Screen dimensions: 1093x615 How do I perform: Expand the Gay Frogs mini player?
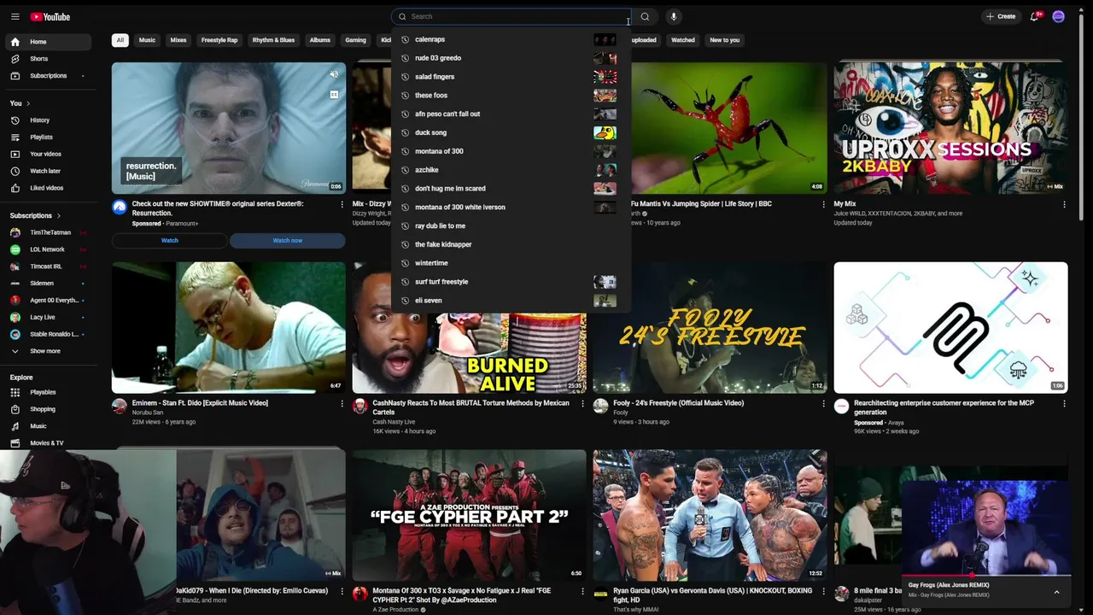pyautogui.click(x=1056, y=592)
